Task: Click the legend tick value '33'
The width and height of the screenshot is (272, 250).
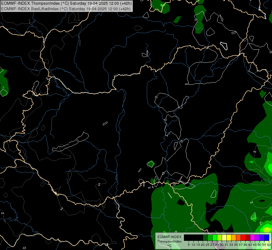Action: click(231, 245)
